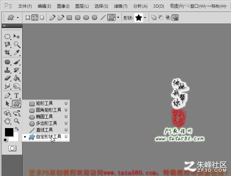Select the Elliptical Marquee tool
Screen dimensions: 231x176
[7, 36]
